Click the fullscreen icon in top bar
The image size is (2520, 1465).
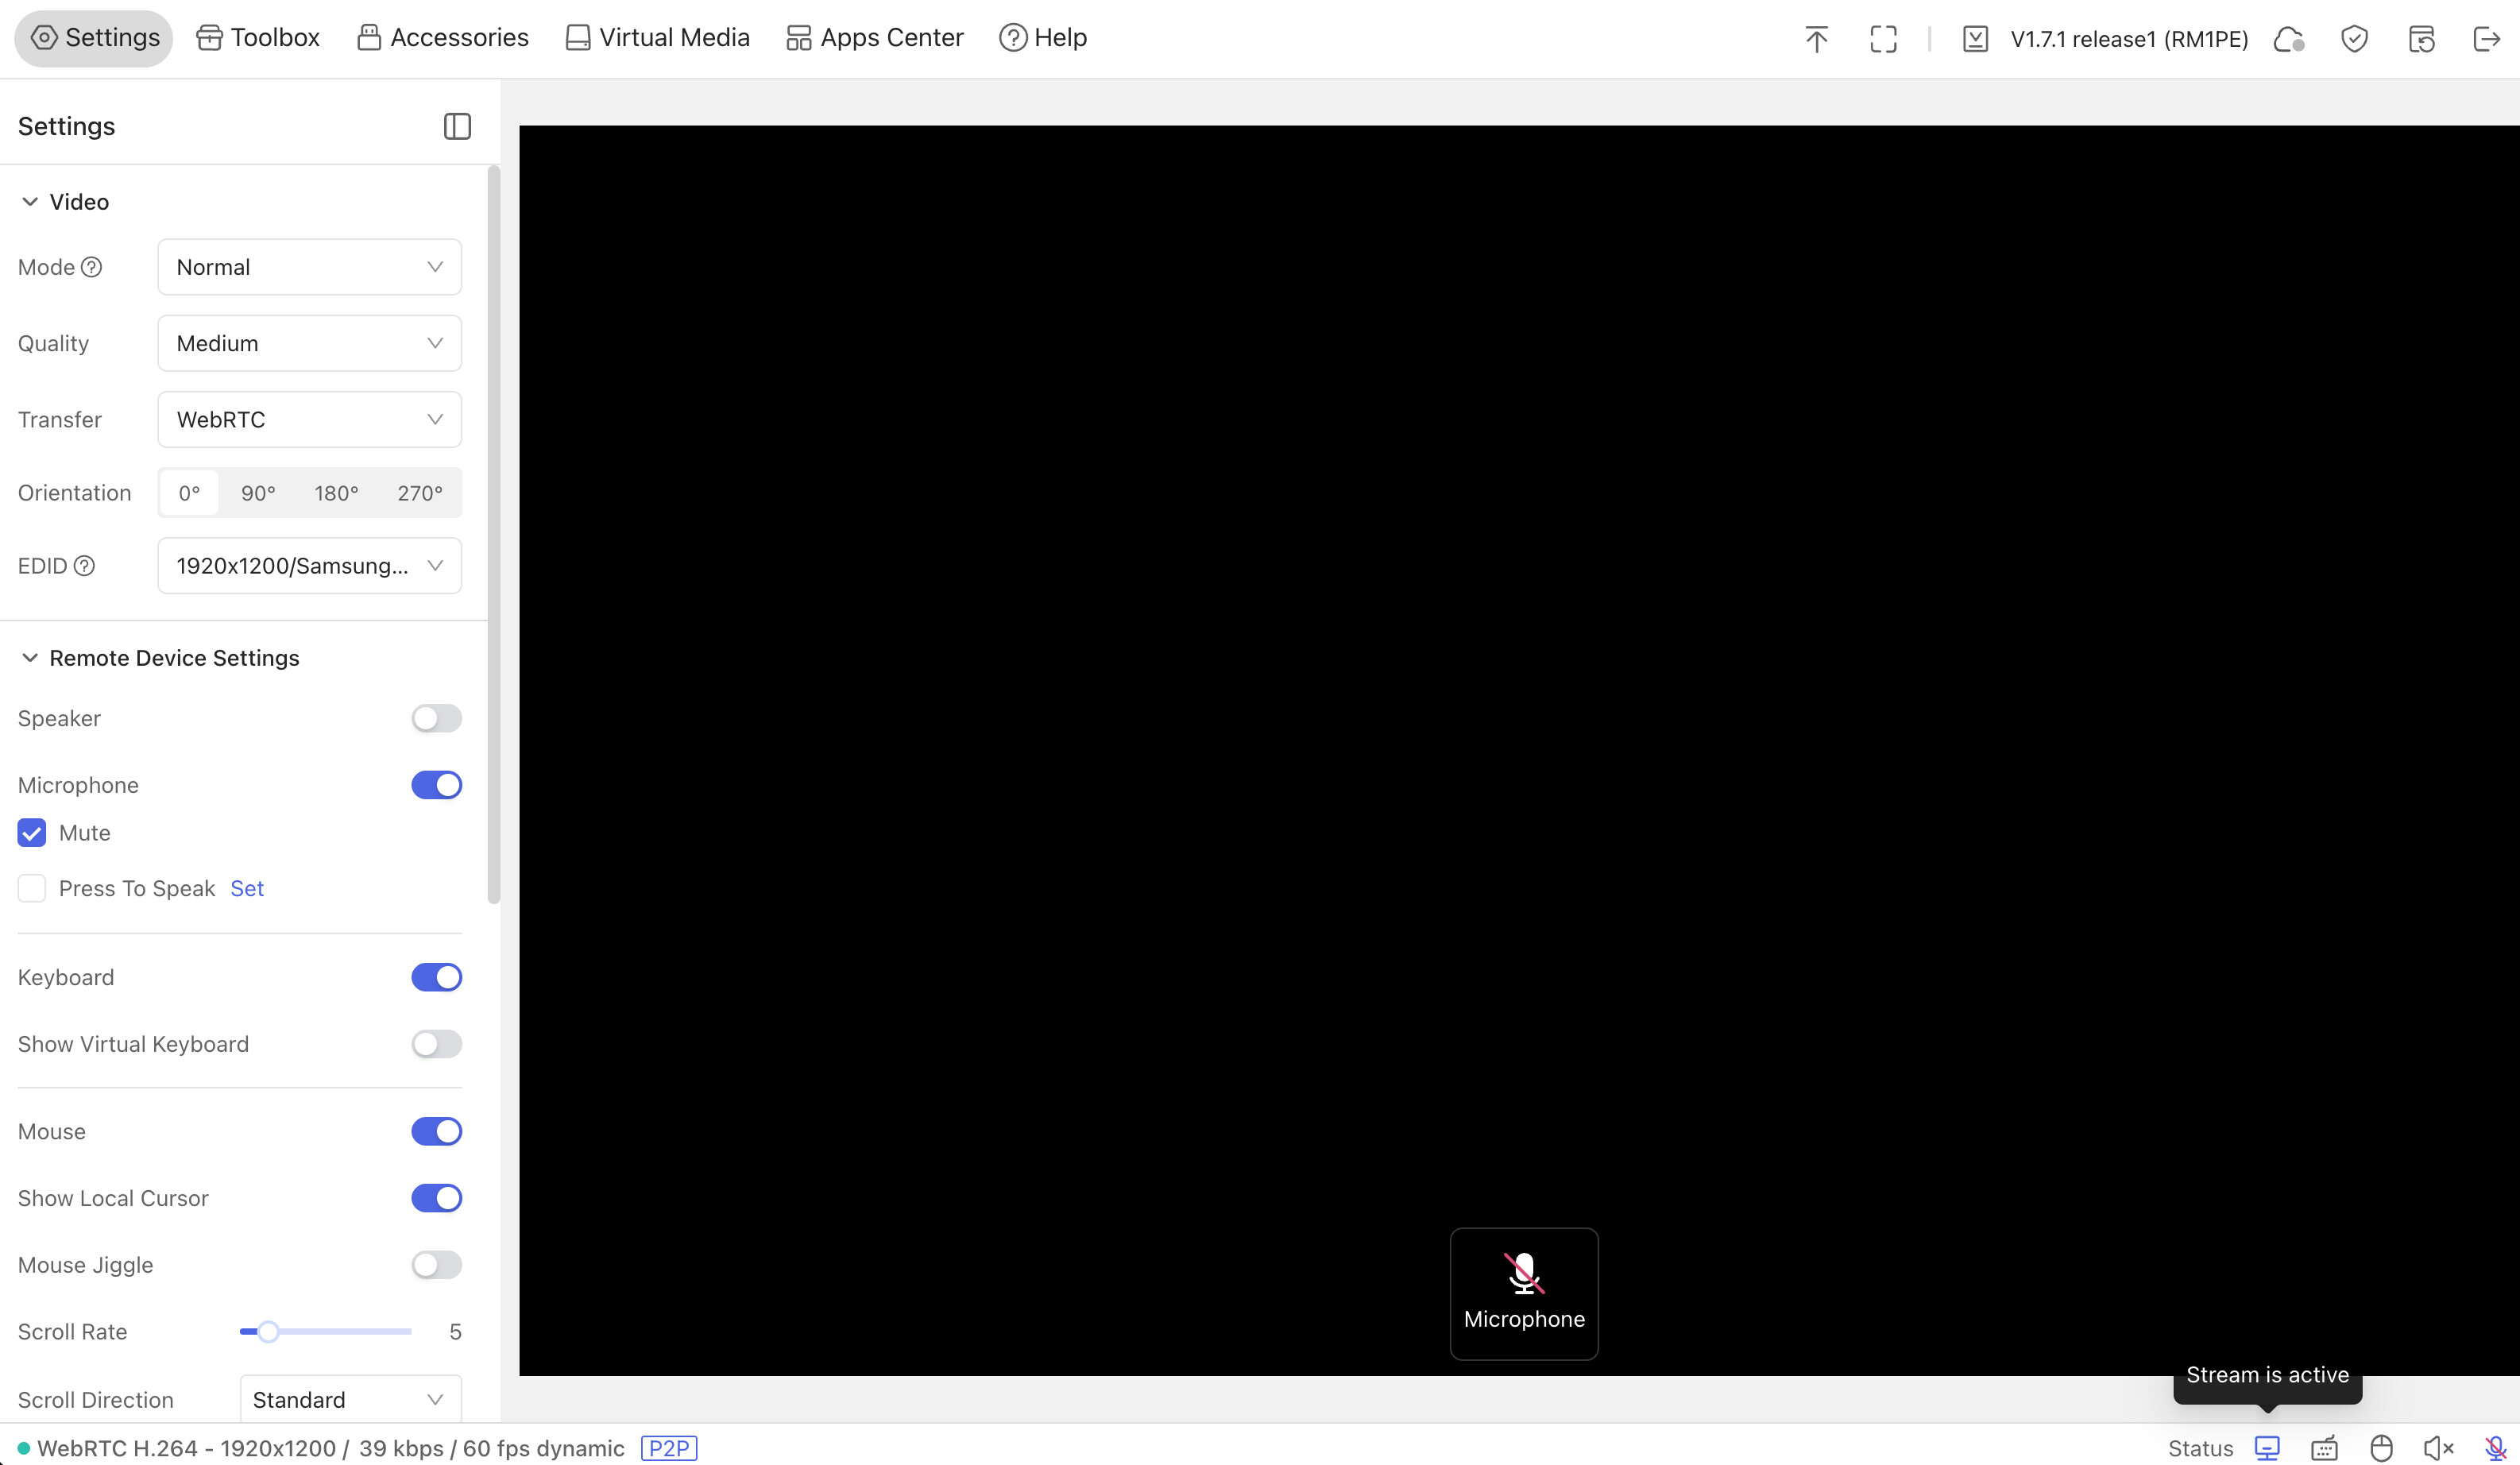1883,39
